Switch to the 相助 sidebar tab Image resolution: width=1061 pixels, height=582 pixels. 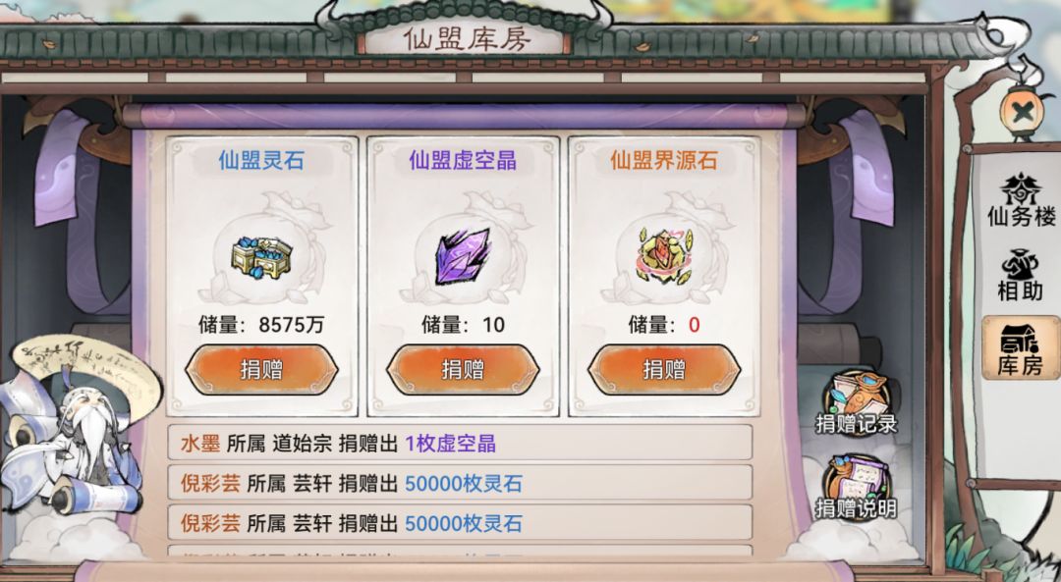click(1021, 275)
